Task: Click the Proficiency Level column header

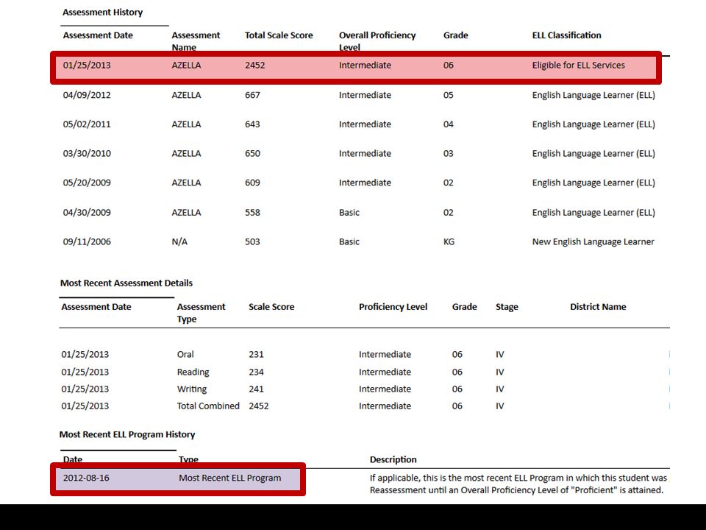Action: (x=393, y=308)
